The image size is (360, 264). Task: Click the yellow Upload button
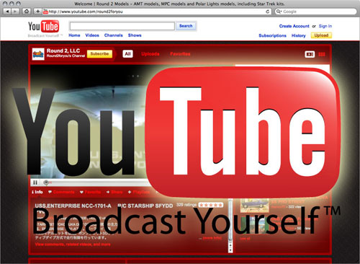[x=321, y=35]
